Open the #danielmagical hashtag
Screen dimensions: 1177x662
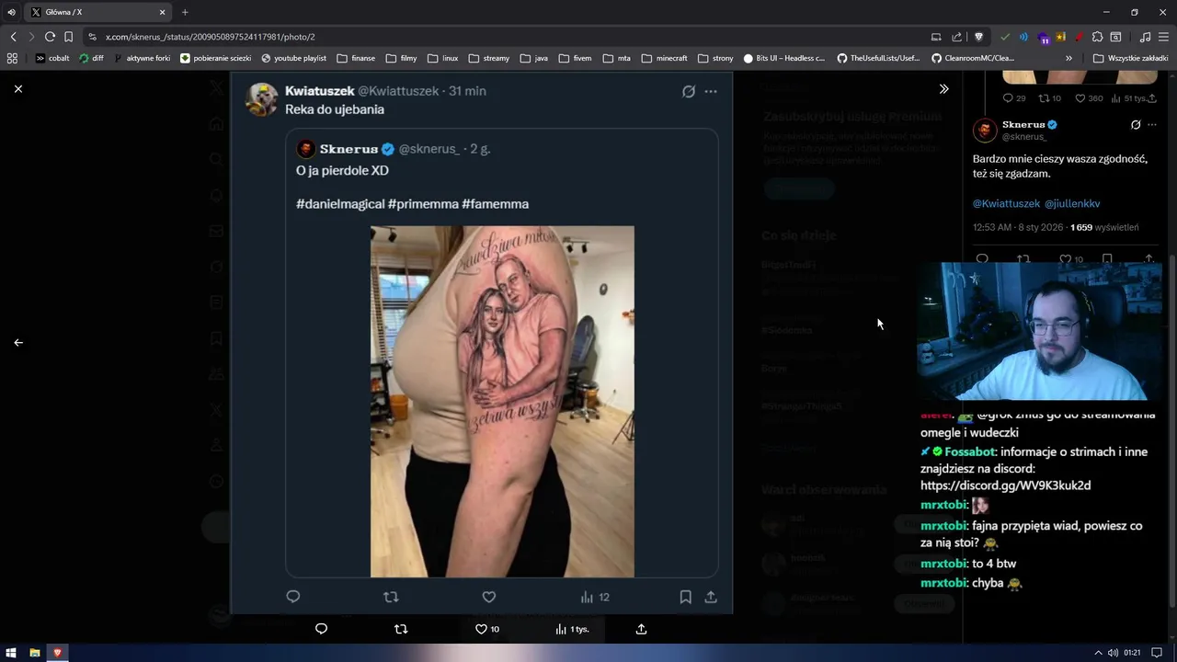(x=340, y=204)
